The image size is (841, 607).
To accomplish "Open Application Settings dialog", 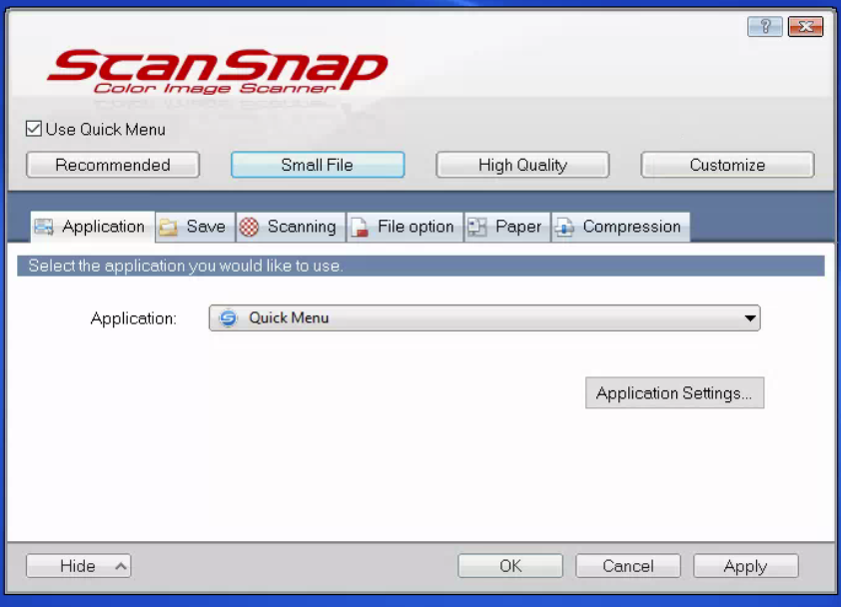I will tap(674, 393).
